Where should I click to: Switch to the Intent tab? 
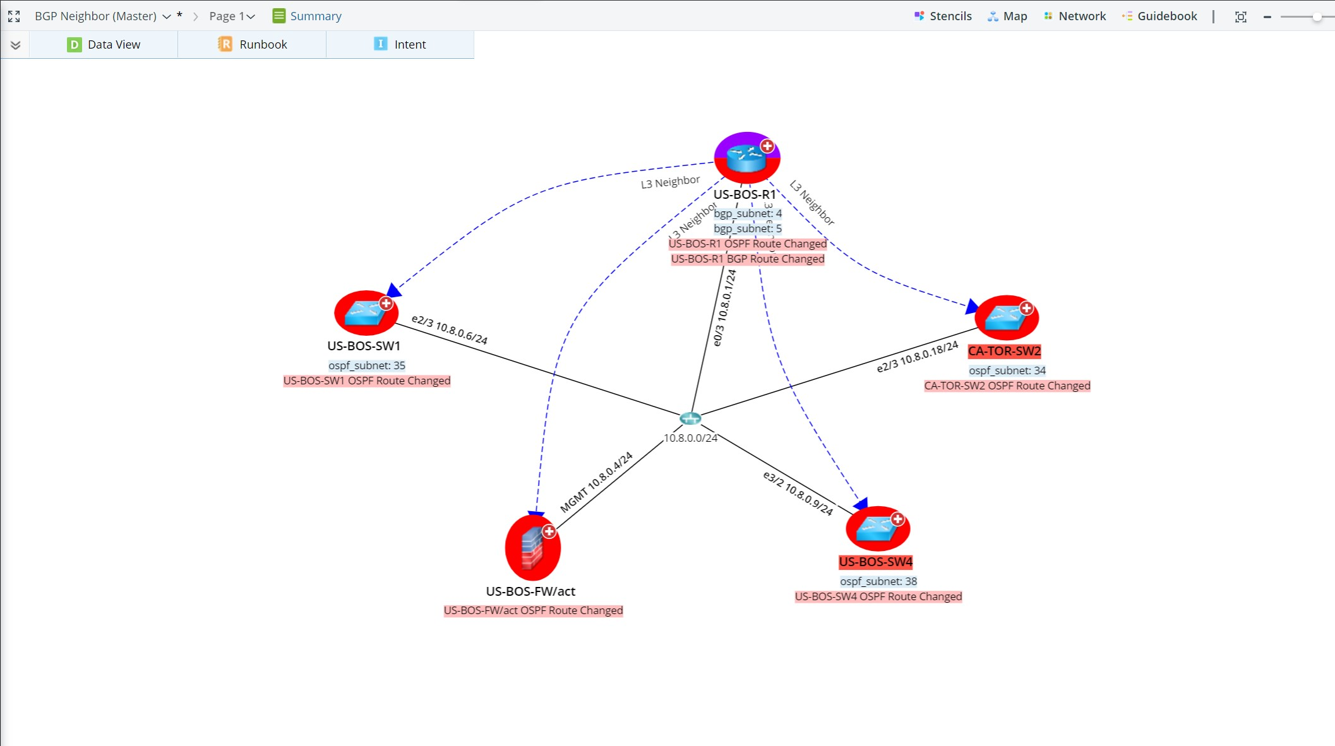click(400, 45)
